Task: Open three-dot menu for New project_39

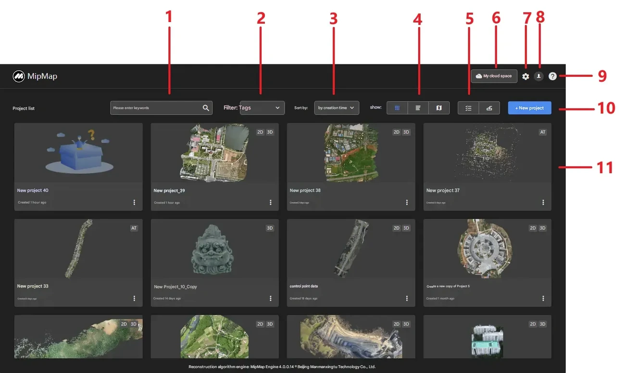Action: (271, 202)
